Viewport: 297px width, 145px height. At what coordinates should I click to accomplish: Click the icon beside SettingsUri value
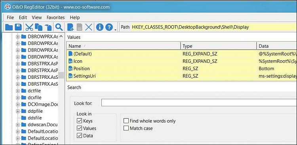click(x=70, y=76)
